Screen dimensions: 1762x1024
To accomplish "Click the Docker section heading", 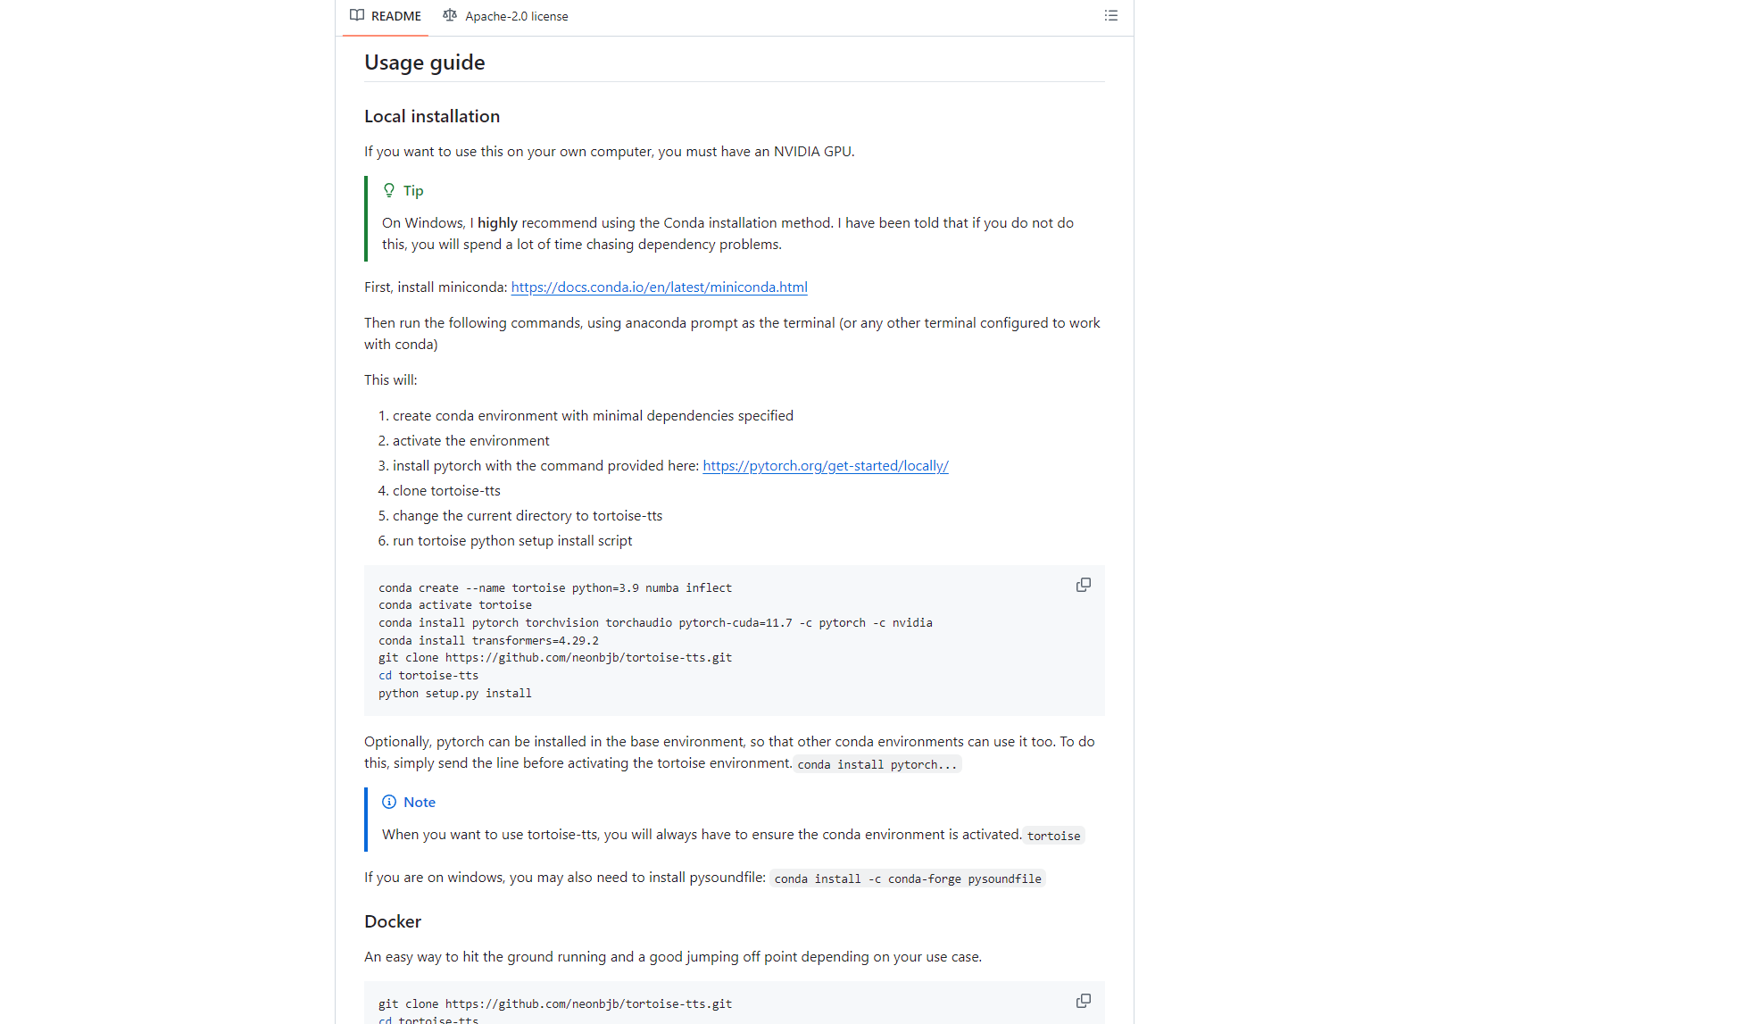I will coord(392,921).
